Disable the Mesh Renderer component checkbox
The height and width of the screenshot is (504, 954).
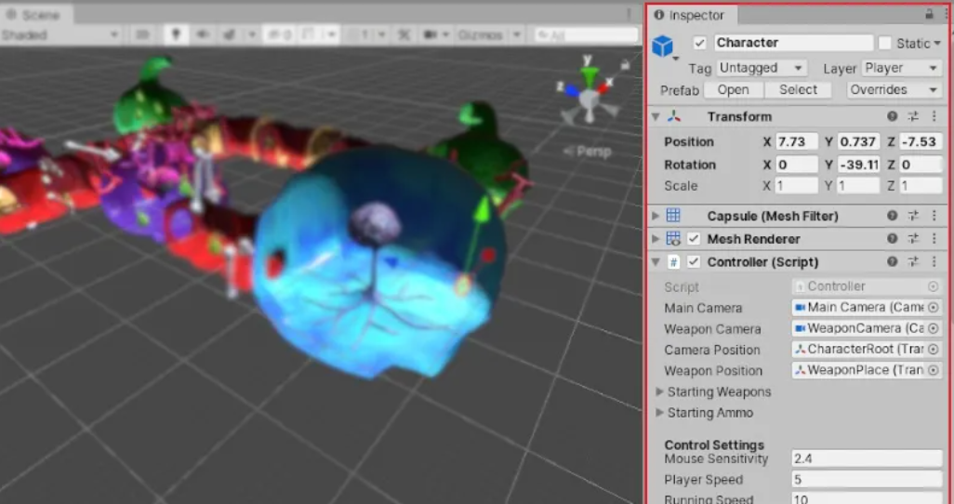694,239
